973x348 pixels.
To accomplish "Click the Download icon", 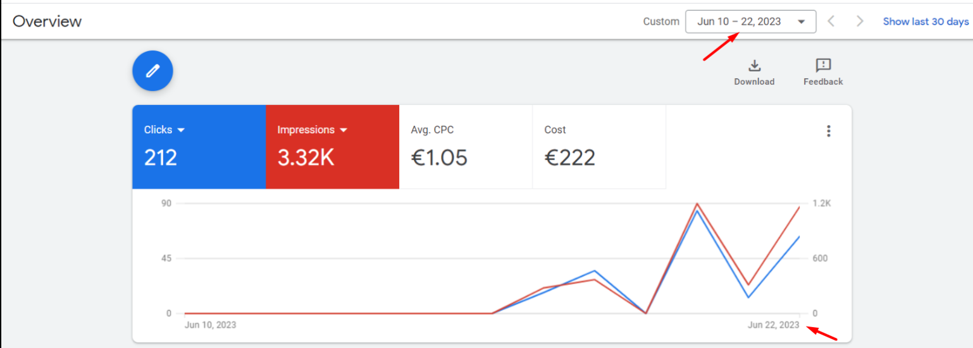I will point(754,66).
